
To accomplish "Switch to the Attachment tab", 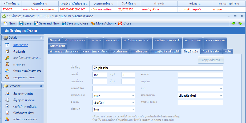I will pyautogui.click(x=57, y=46).
